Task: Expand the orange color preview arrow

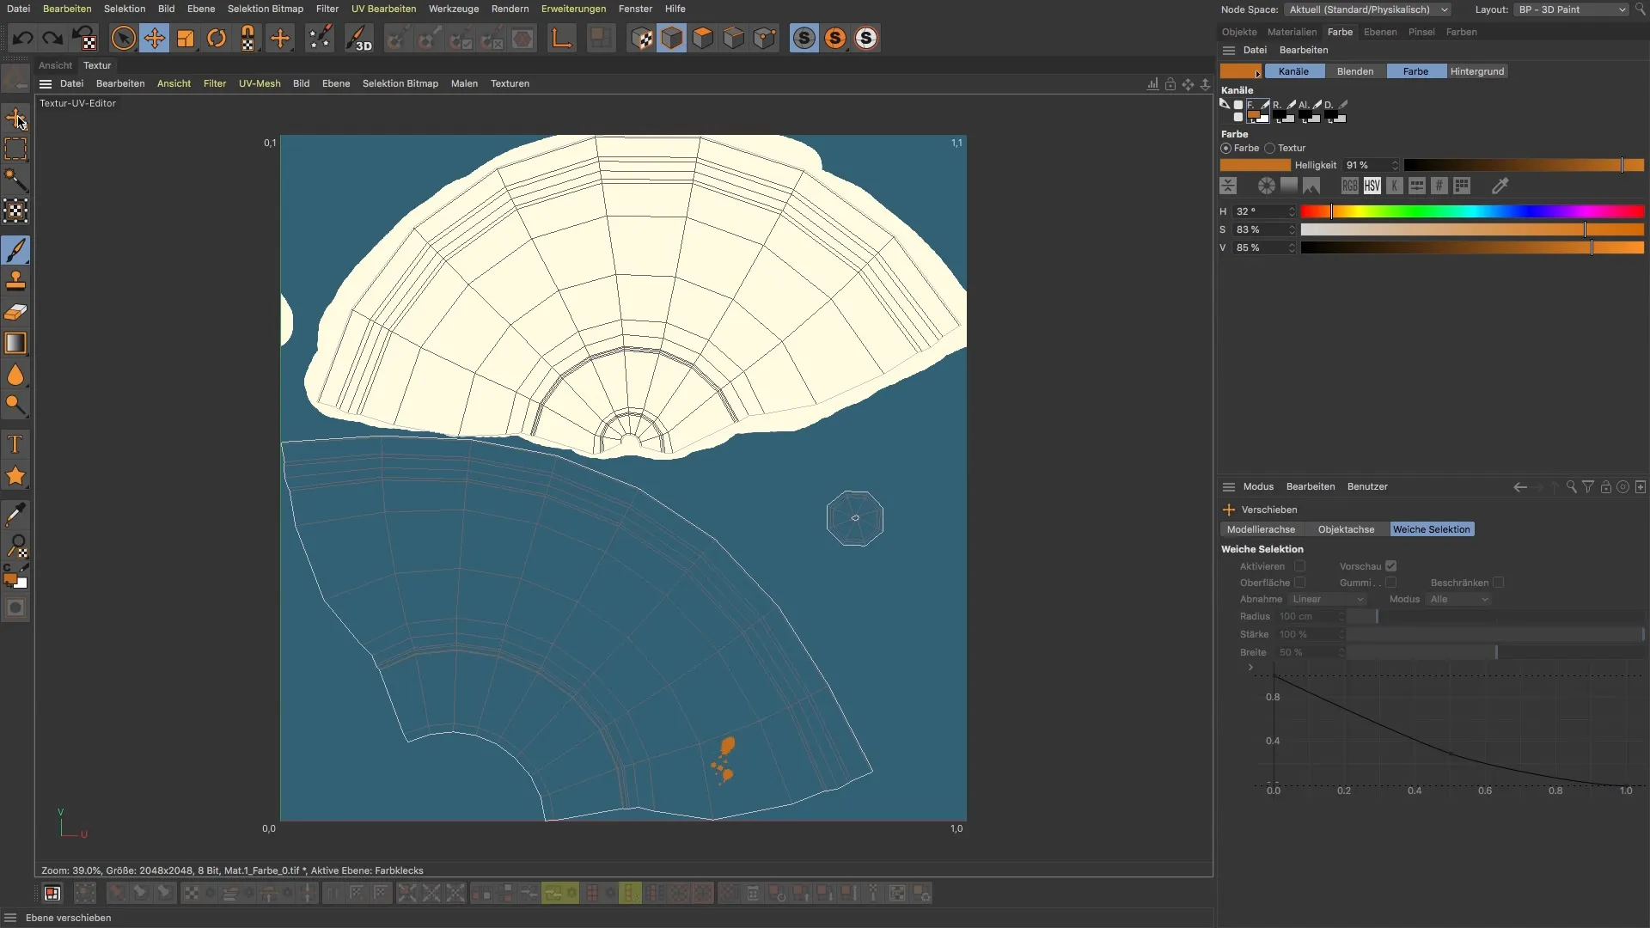Action: (x=1257, y=74)
